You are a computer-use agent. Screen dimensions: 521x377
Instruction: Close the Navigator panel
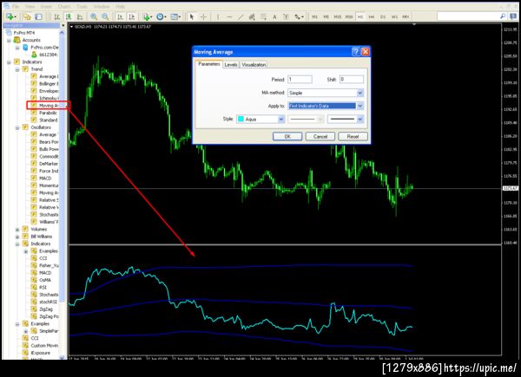[x=63, y=25]
